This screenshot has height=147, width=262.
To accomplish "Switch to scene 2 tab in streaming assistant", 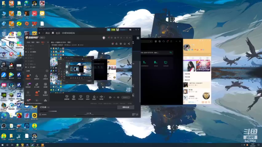I will coord(38,42).
